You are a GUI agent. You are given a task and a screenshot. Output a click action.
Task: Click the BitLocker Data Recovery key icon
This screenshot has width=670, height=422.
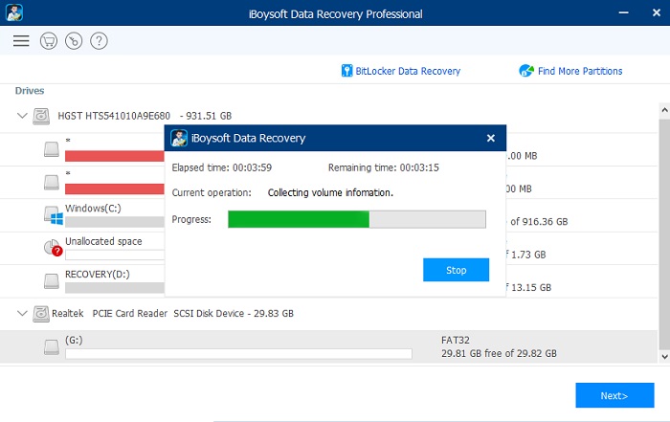coord(346,71)
